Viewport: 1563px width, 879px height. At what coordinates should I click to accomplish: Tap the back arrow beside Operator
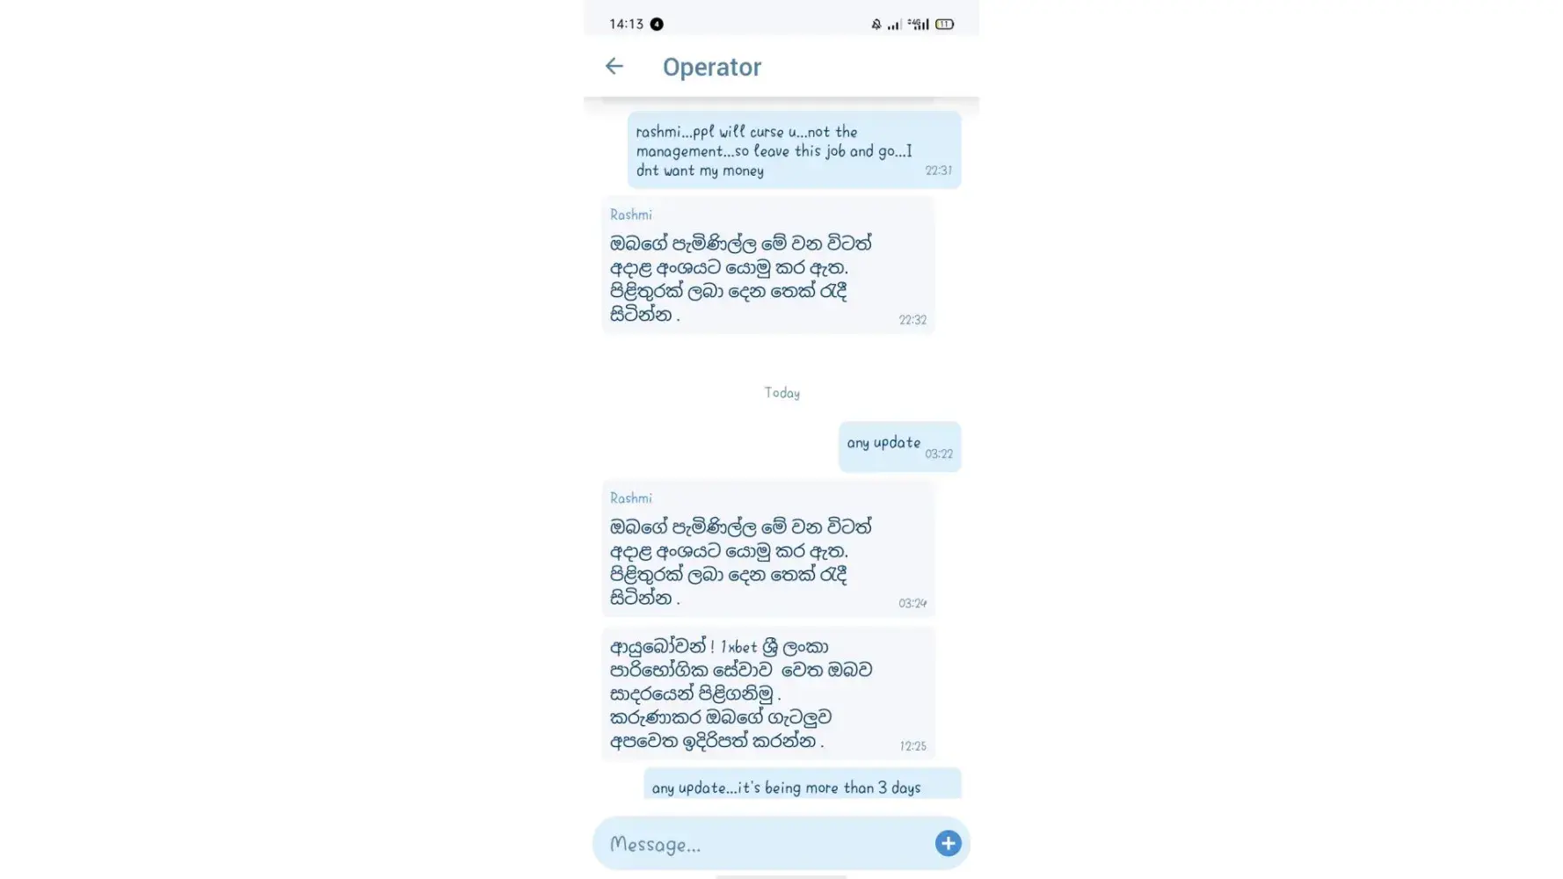tap(614, 66)
